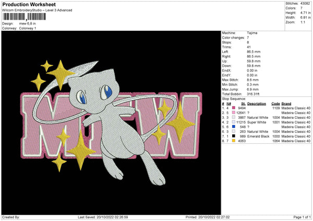
Task: Click the design name 'mew 6,8 in'
Action: pos(27,23)
